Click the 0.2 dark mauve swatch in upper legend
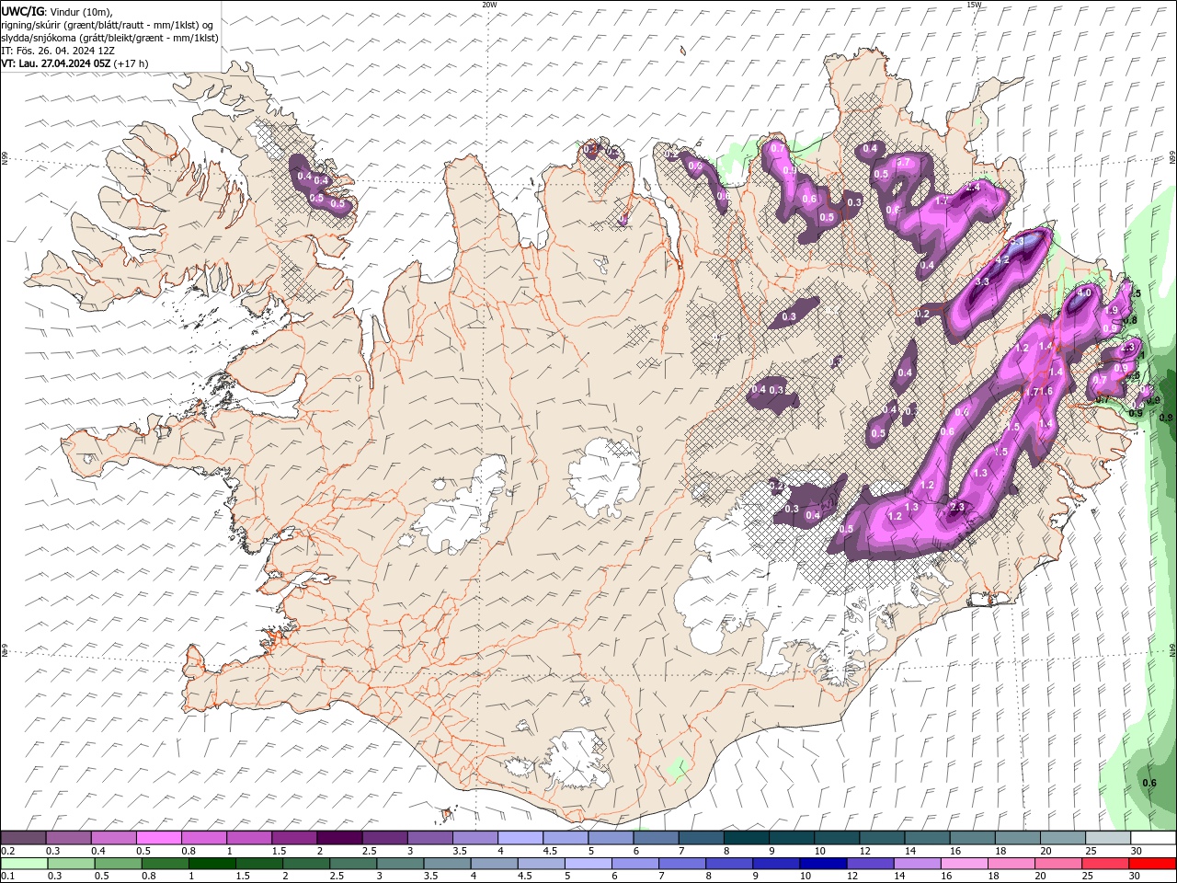The image size is (1177, 883). (x=23, y=838)
